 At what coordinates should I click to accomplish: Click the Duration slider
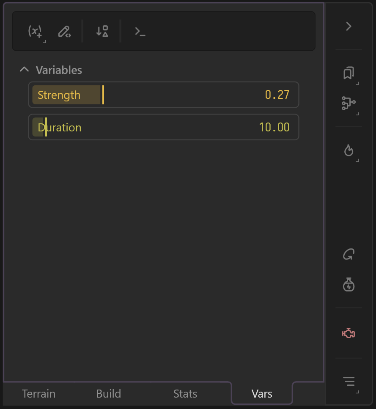tap(164, 127)
